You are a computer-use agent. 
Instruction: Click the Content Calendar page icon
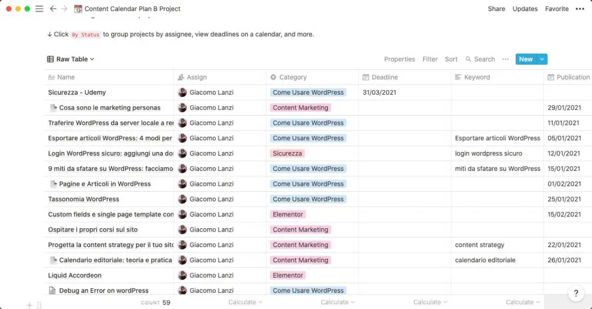pos(78,9)
